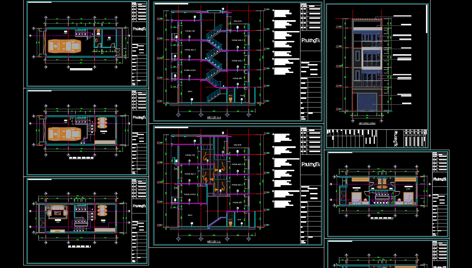Click GARA label in section A-A
Screen dimensions: 472x268
pyautogui.click(x=190, y=91)
